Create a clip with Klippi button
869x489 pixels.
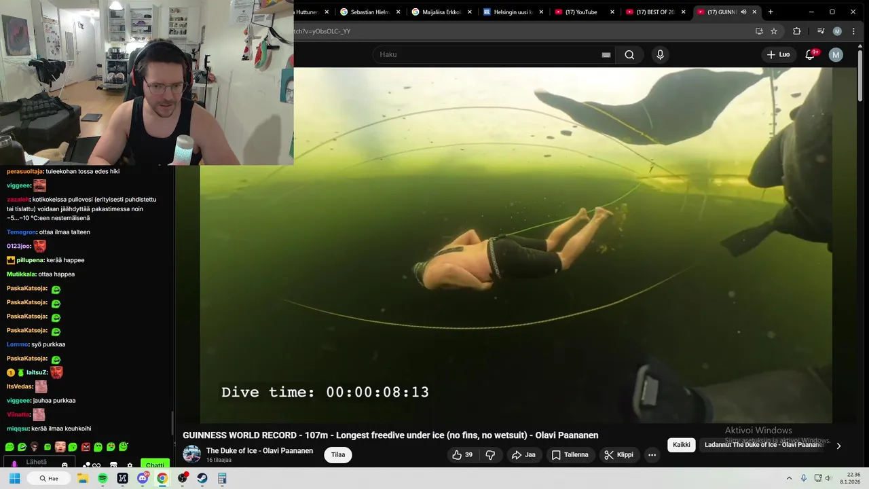click(x=618, y=455)
